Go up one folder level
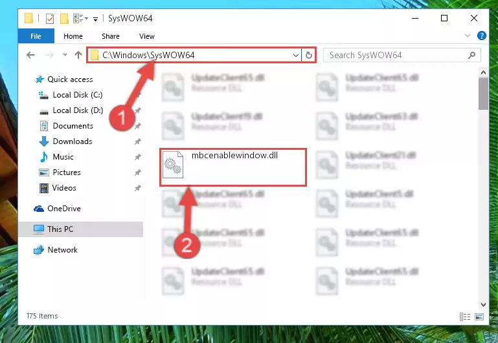The image size is (498, 343). (78, 55)
